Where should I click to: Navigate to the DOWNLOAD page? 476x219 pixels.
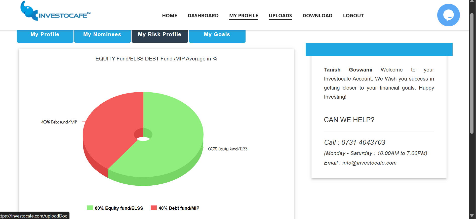coord(317,16)
